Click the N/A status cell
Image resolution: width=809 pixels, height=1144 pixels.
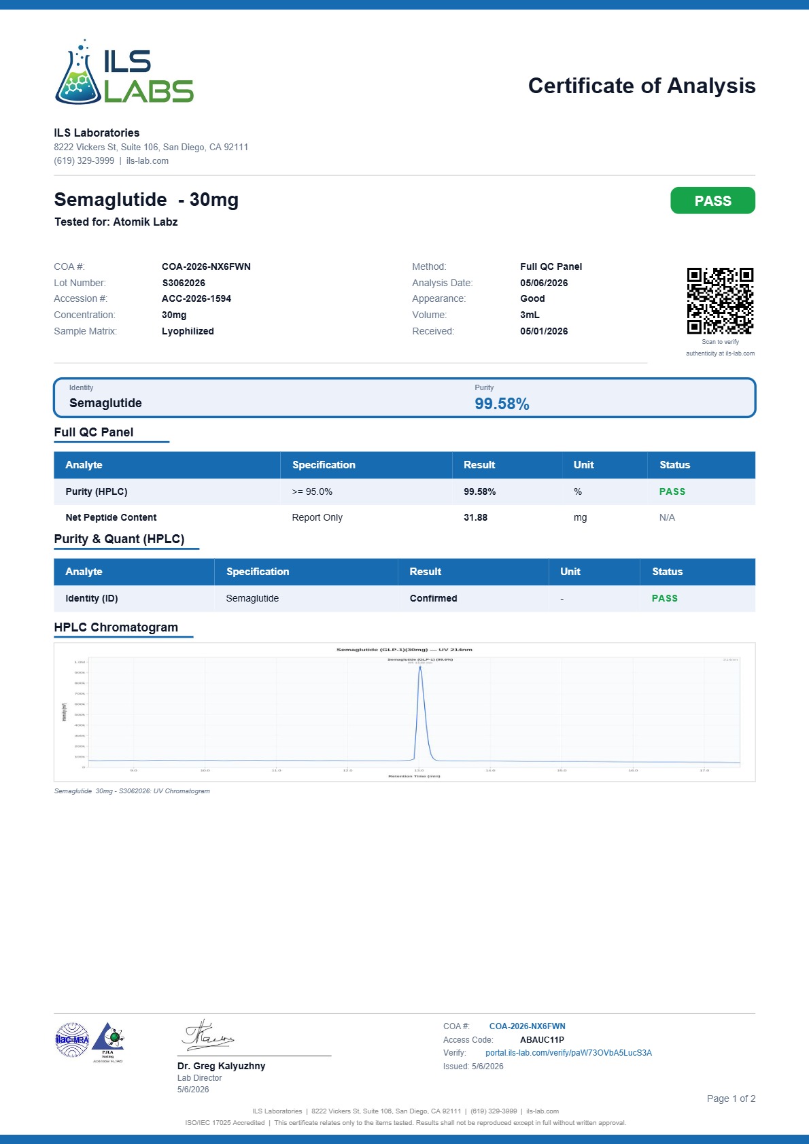[x=667, y=517]
